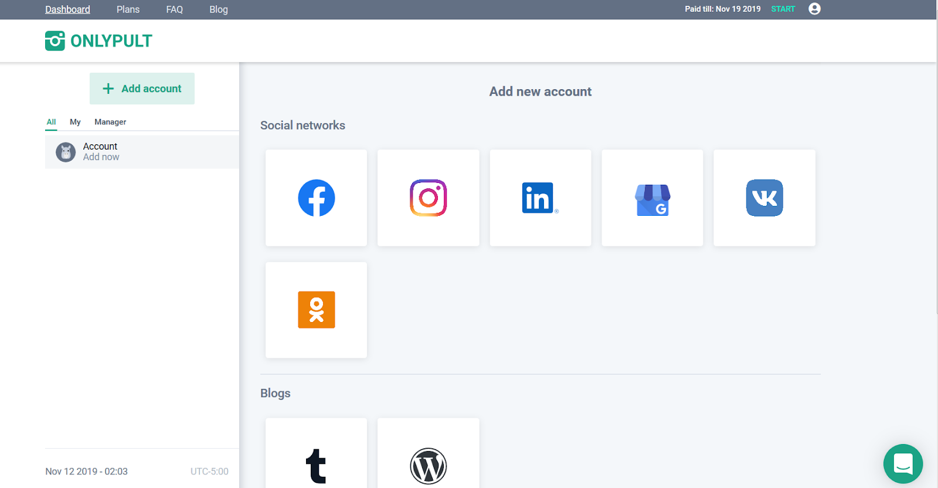Screen dimensions: 938x488
Task: Click the Add account button label
Action: tap(151, 89)
